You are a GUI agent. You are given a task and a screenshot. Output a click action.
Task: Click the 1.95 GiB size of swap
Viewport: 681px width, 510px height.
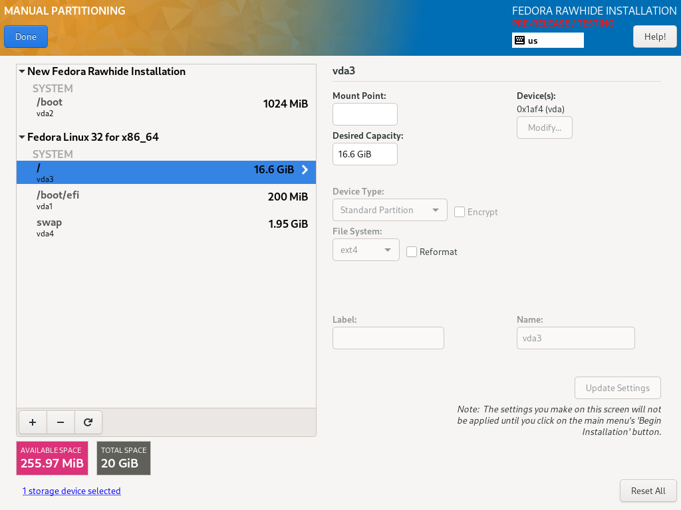[x=288, y=224]
